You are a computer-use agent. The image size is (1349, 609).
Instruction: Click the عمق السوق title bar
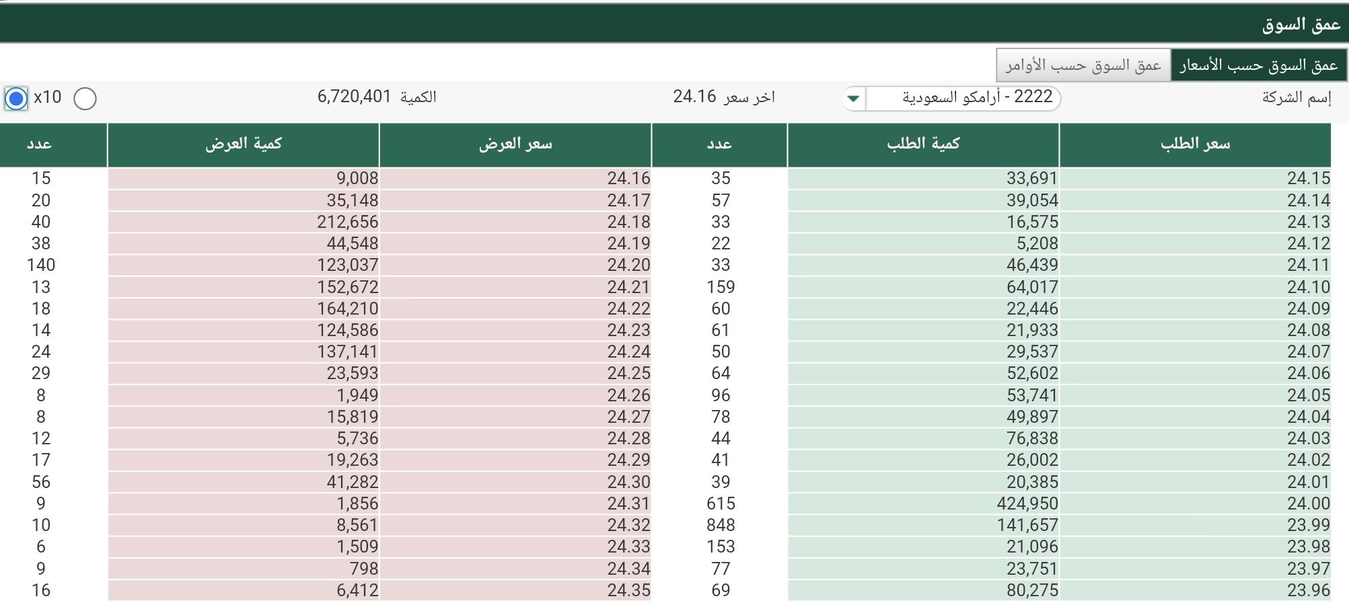(x=674, y=24)
